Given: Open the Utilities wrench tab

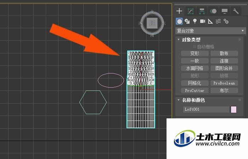Looking at the screenshot, I should 236,11.
